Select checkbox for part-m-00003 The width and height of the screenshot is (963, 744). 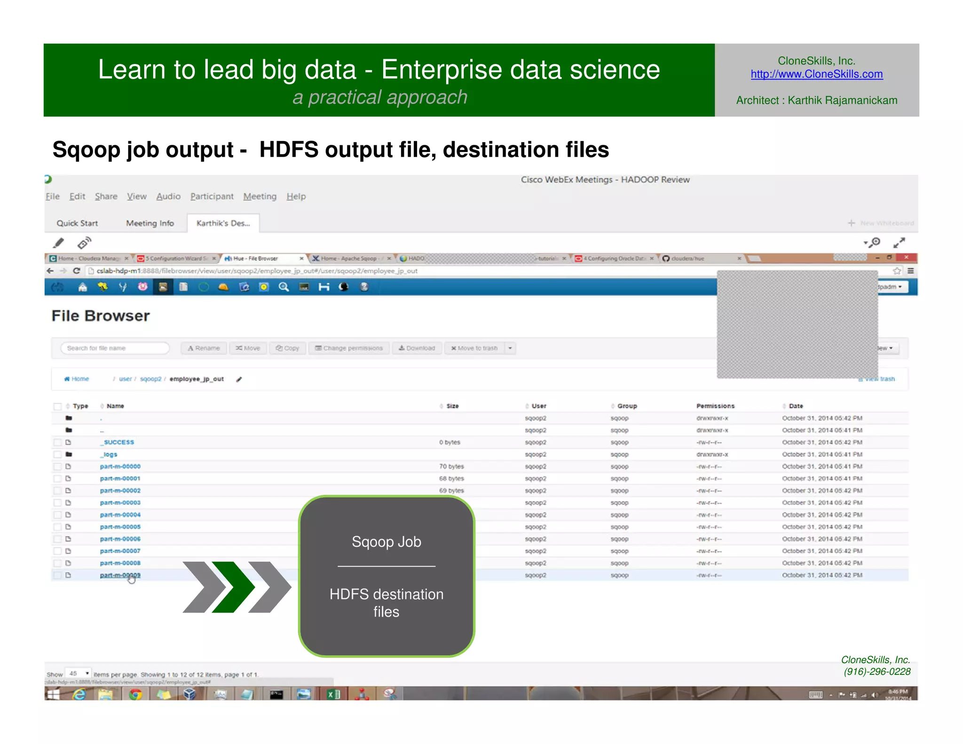(57, 503)
